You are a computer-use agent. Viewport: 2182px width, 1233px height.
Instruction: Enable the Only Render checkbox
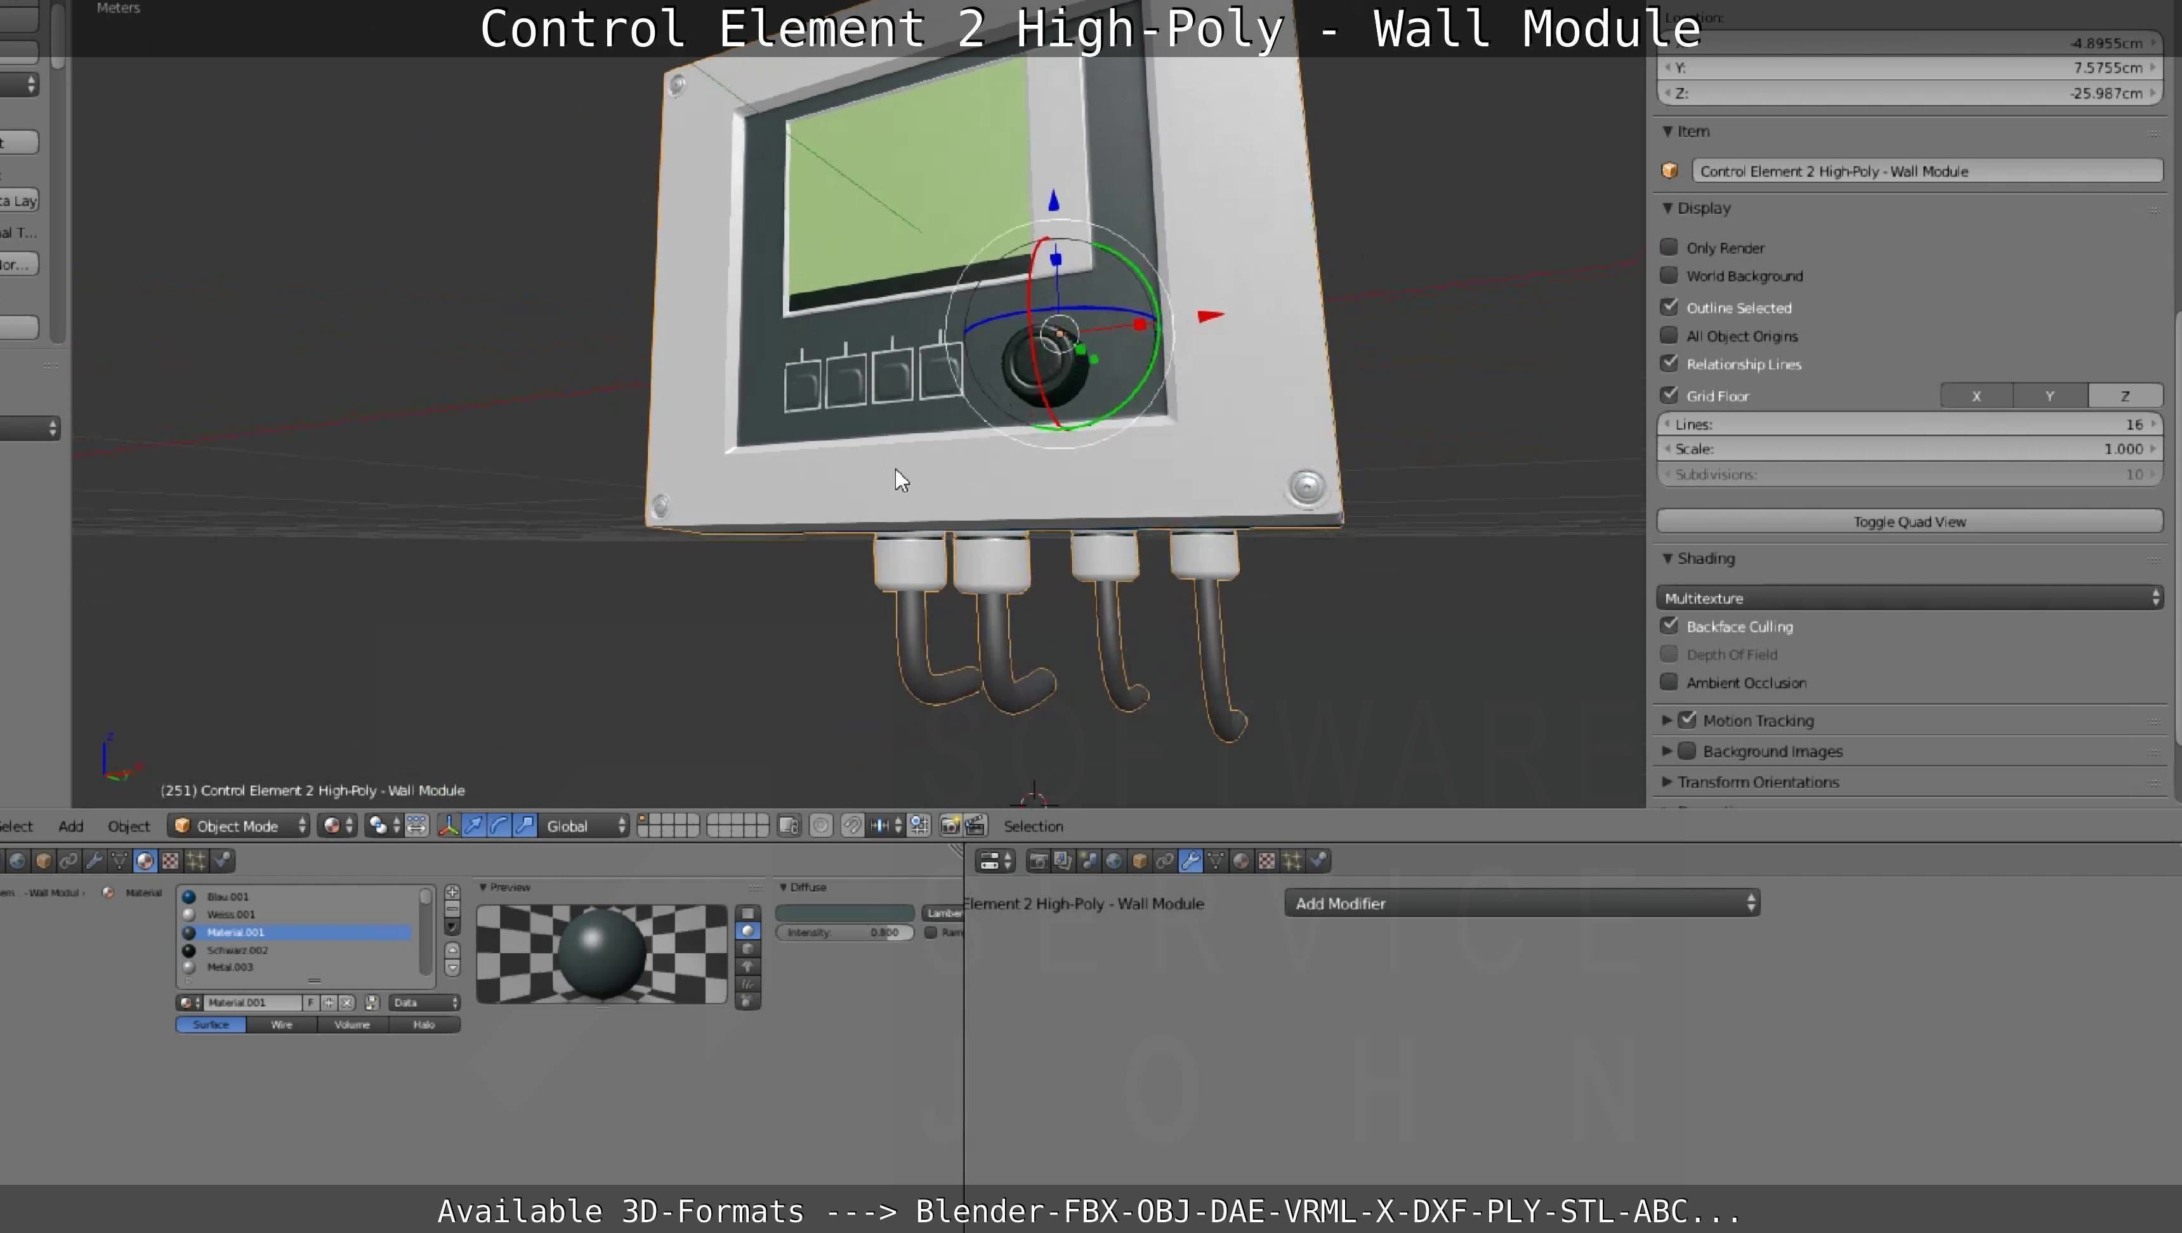tap(1669, 247)
